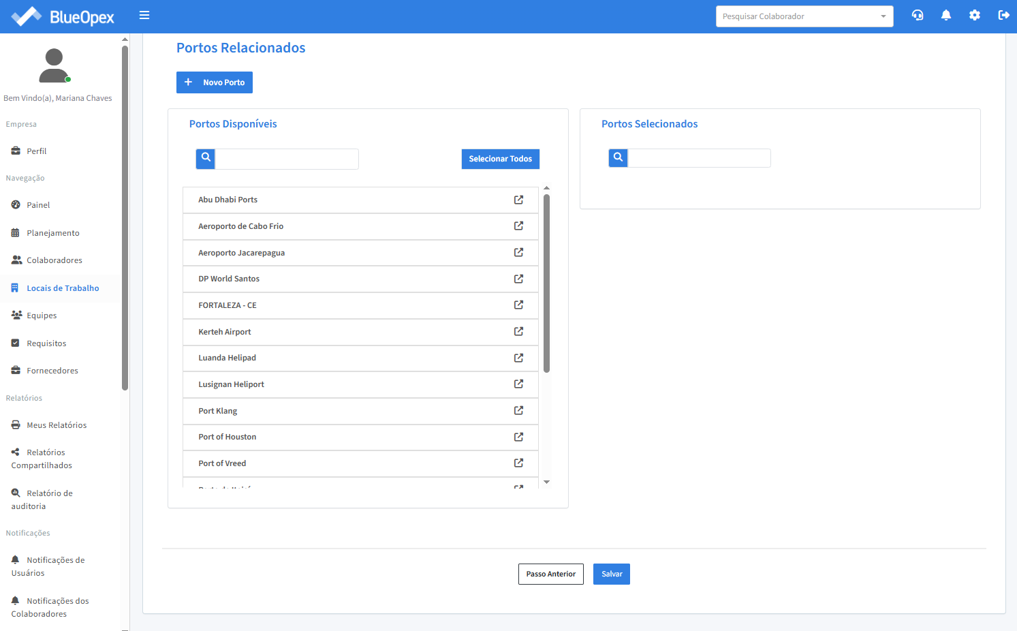Screen dimensions: 1017x631
Task: Click the Novo Porto button
Action: coord(215,82)
